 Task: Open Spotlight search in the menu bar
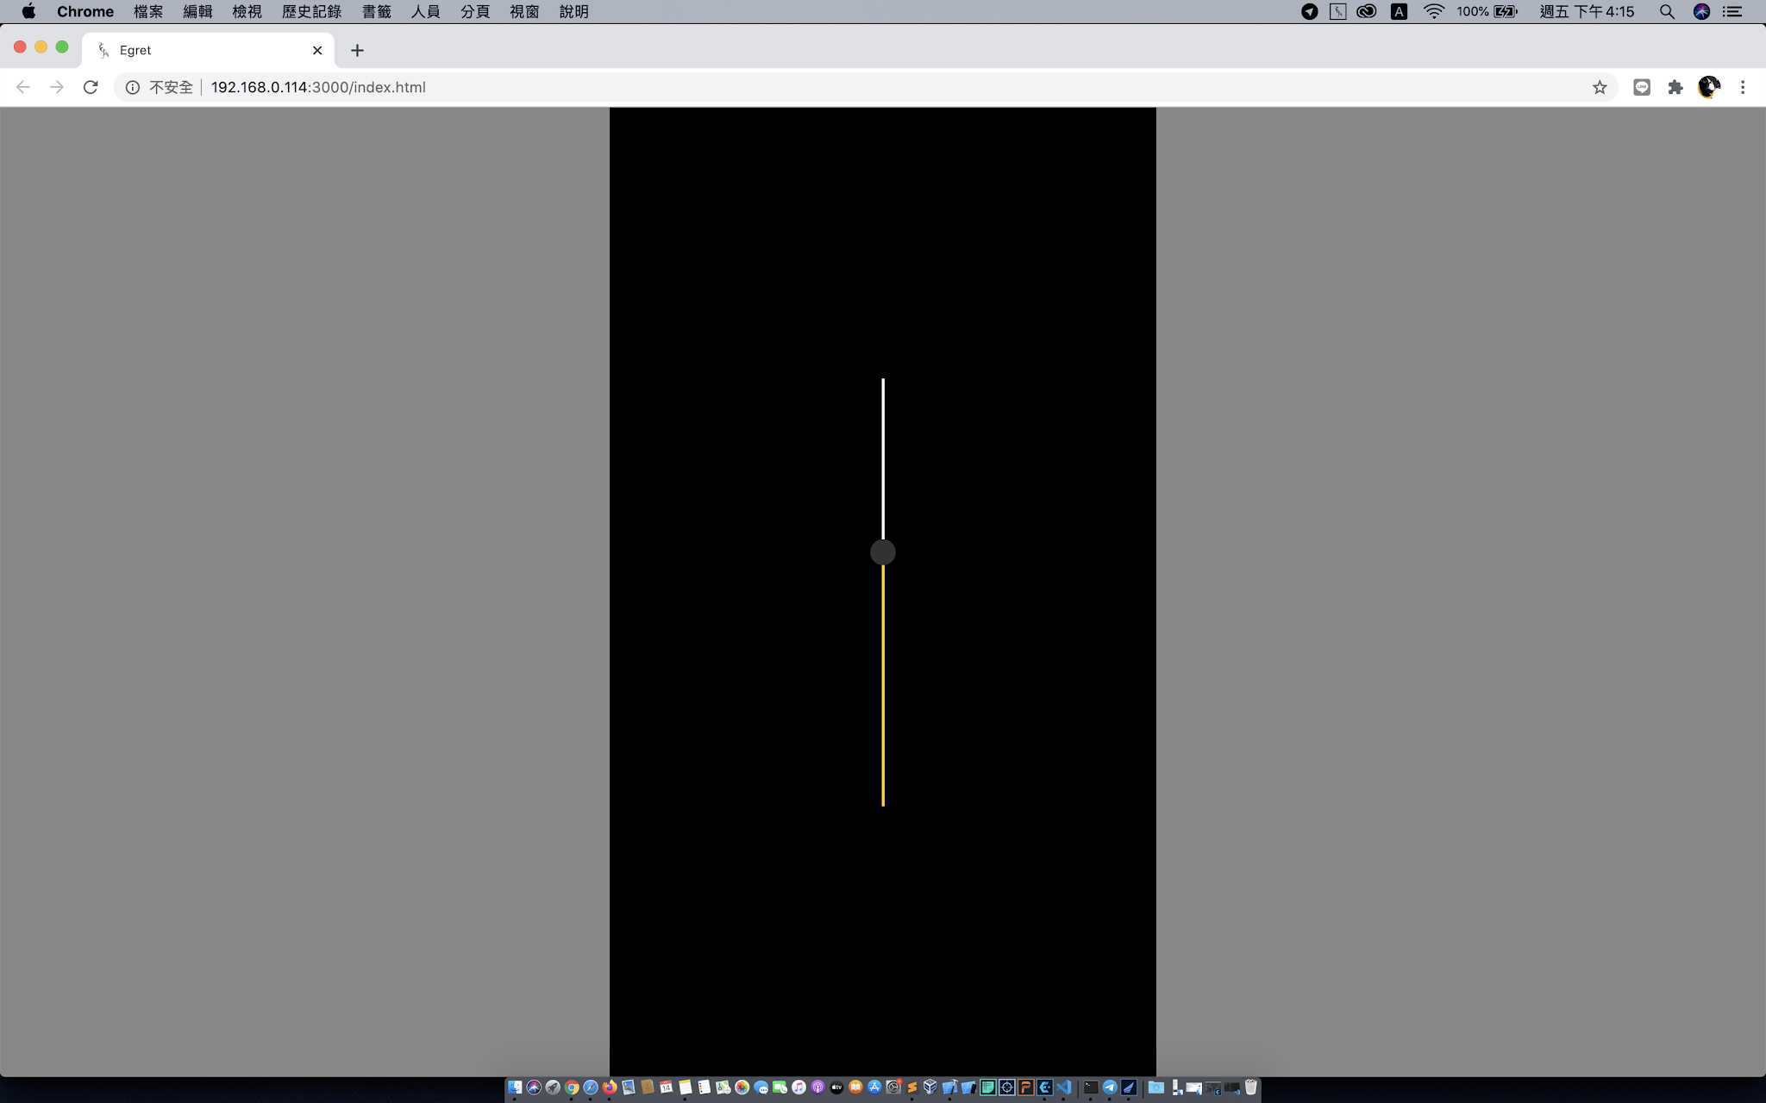coord(1667,11)
